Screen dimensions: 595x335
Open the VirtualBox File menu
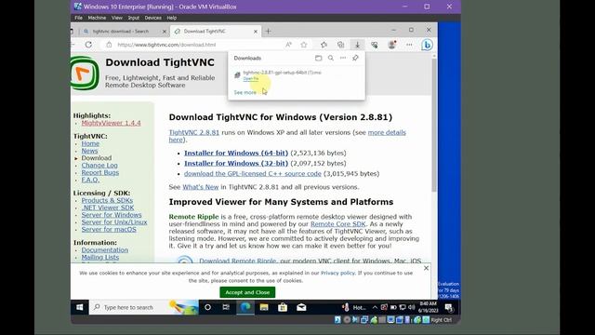[x=78, y=18]
